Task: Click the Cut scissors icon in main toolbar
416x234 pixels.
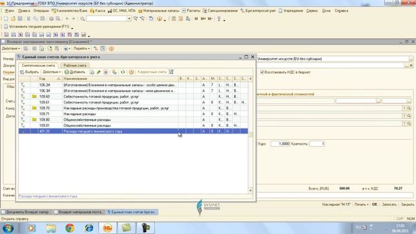Action: (x=29, y=19)
